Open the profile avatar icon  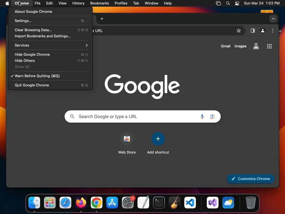(263, 31)
